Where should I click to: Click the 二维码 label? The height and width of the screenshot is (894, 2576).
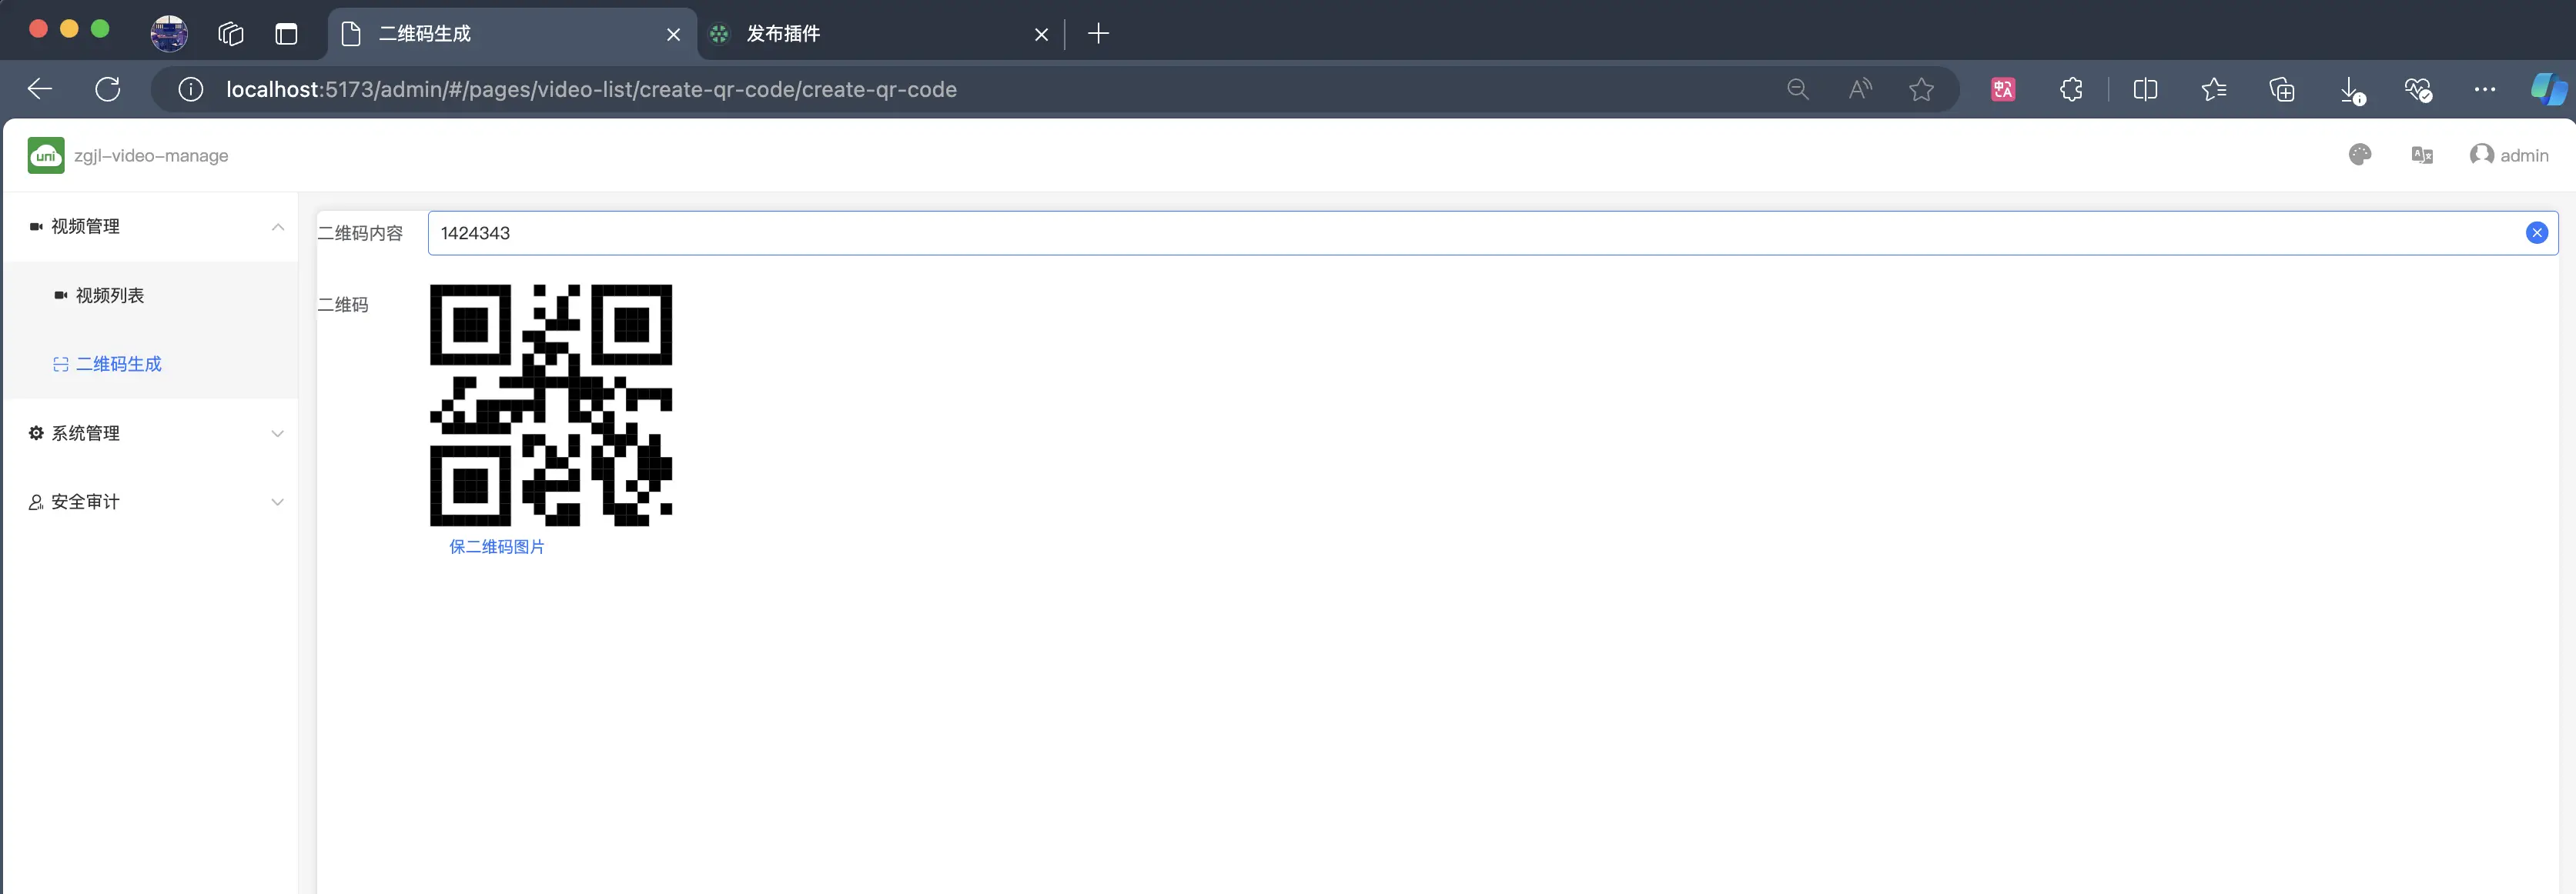point(343,305)
